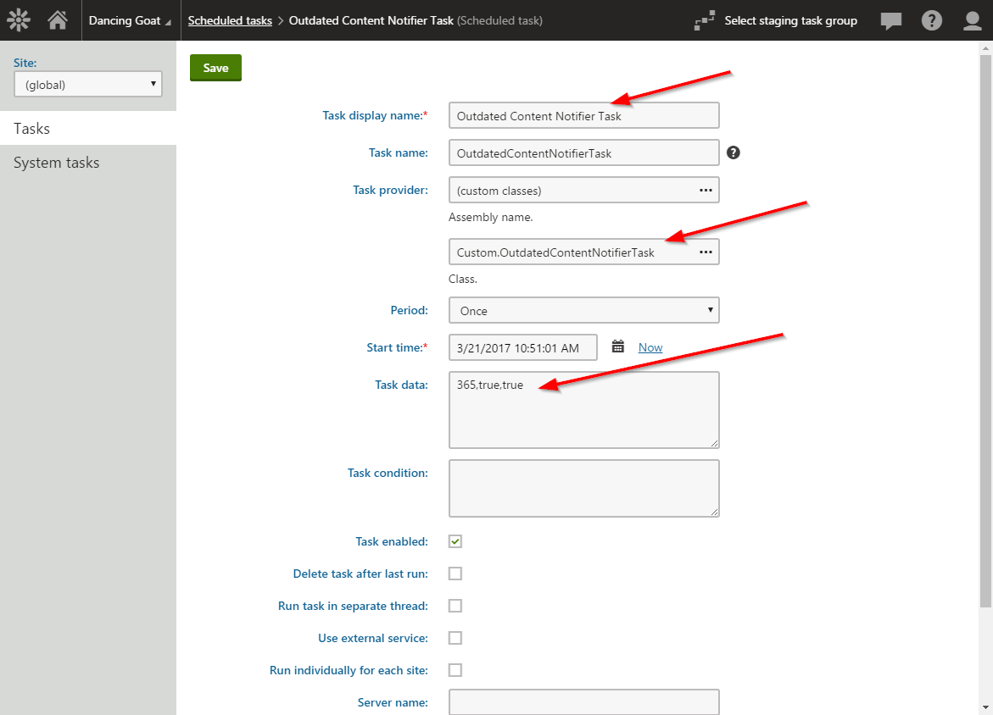Save the scheduled task

pyautogui.click(x=215, y=67)
